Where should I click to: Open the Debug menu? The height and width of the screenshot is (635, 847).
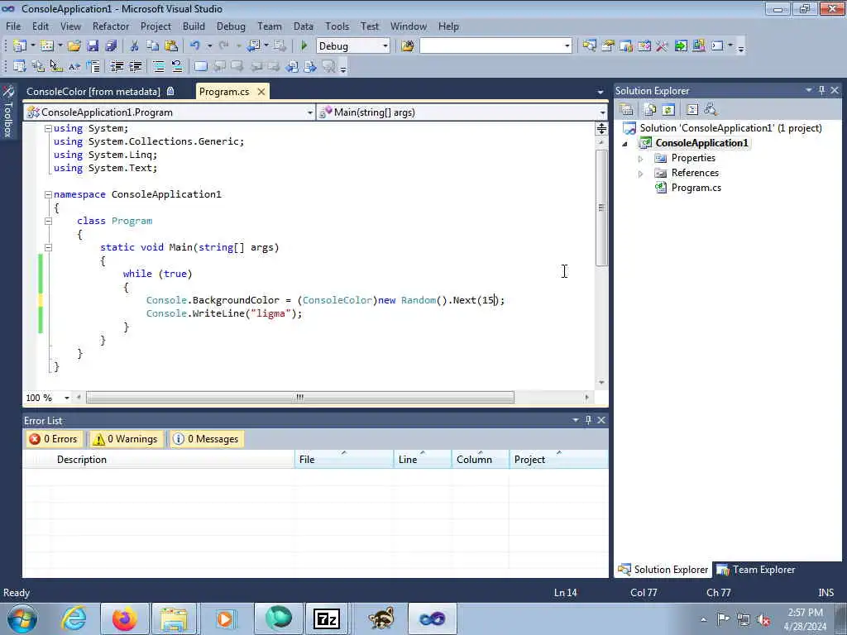(231, 26)
